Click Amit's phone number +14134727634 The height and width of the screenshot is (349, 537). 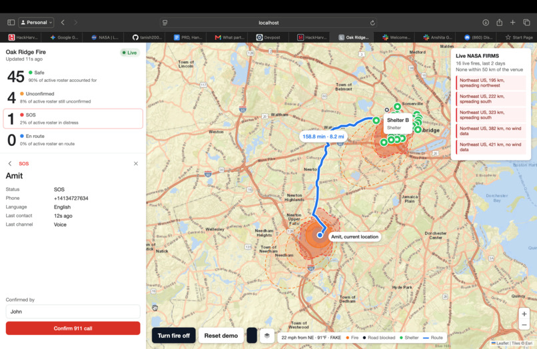pos(71,198)
